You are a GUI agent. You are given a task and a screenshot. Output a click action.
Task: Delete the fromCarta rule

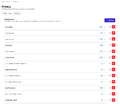[x=114, y=45]
